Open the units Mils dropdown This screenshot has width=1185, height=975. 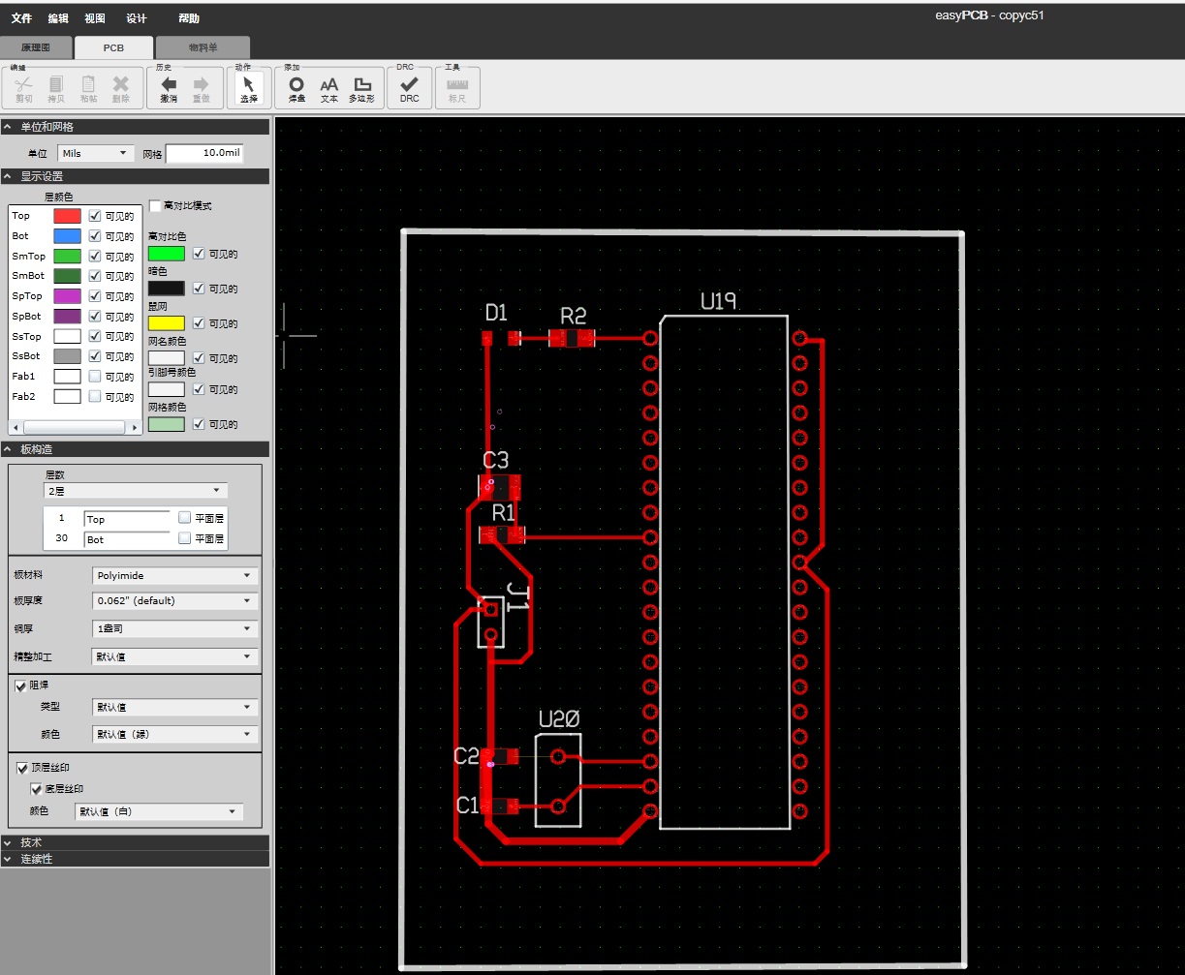pyautogui.click(x=95, y=153)
